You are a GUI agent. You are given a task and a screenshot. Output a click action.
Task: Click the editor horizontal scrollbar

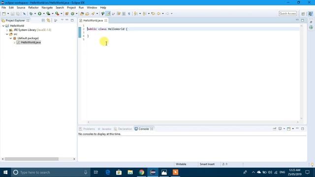(x=193, y=122)
